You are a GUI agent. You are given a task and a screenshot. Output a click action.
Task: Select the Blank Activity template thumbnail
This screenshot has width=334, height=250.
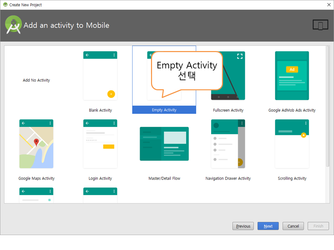coord(100,76)
